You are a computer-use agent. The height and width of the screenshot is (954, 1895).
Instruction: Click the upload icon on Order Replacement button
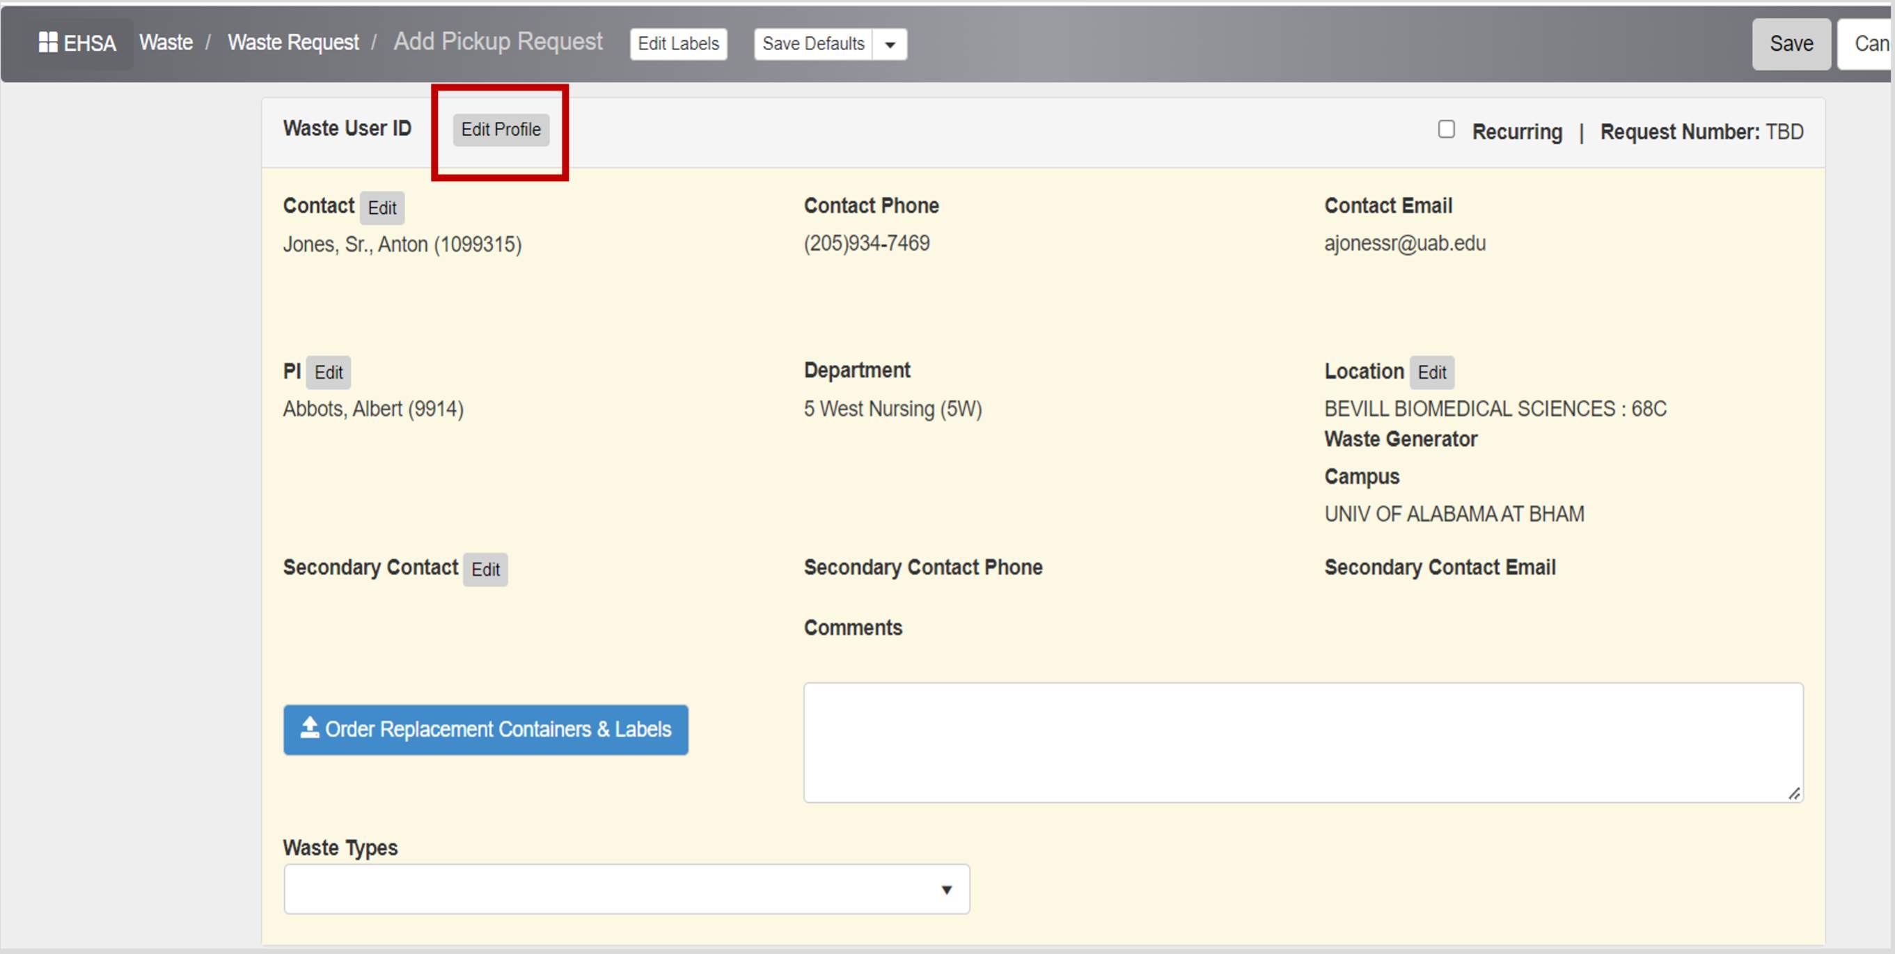tap(309, 729)
